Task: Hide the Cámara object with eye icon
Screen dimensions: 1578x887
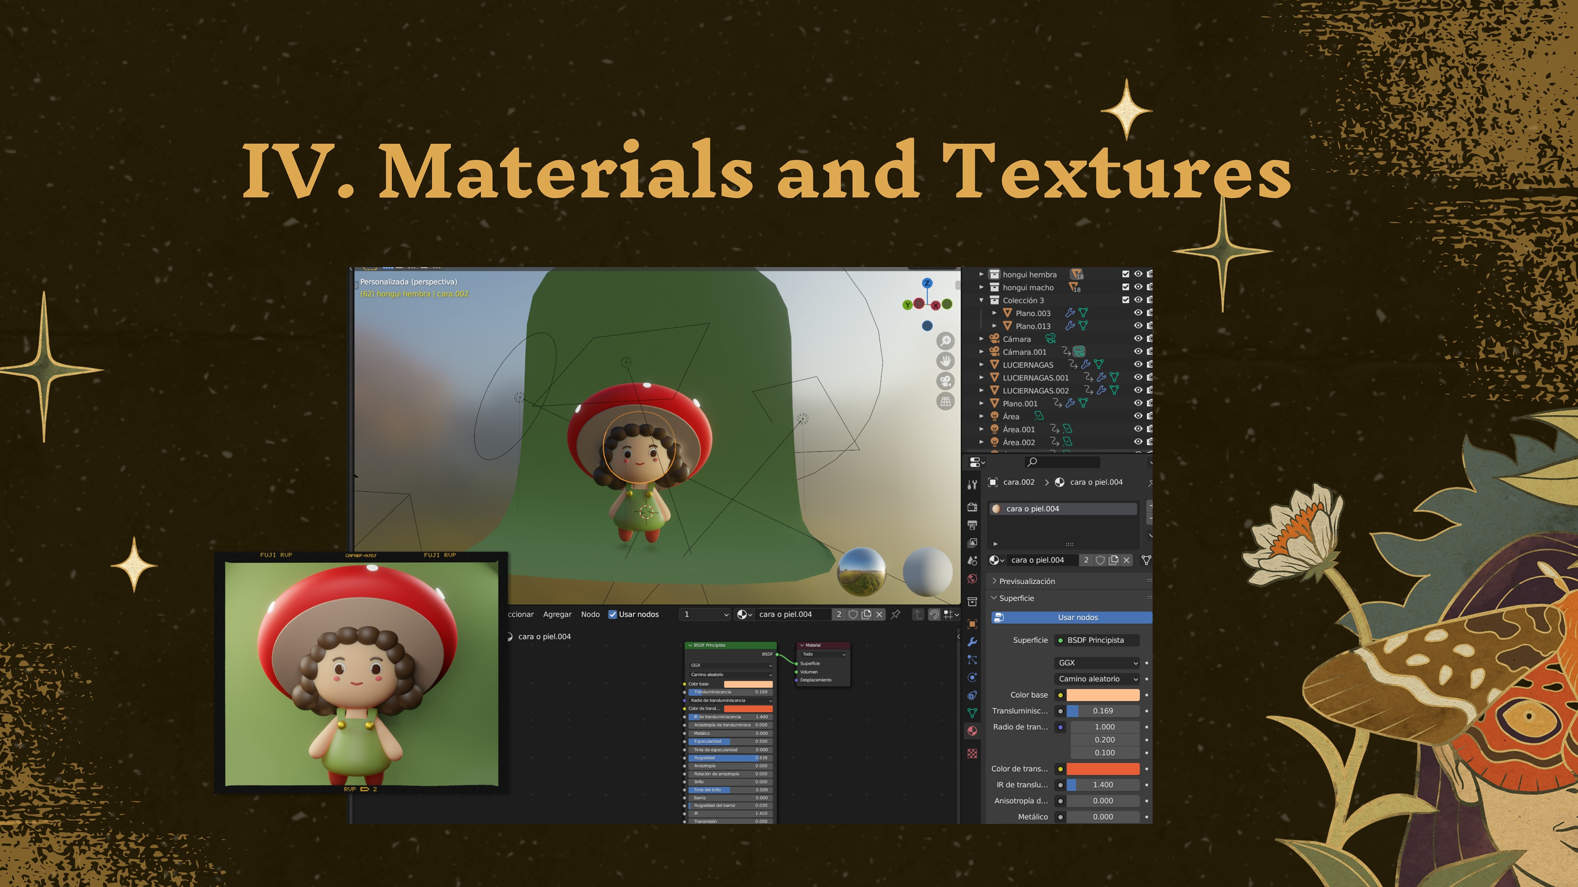Action: click(1137, 338)
